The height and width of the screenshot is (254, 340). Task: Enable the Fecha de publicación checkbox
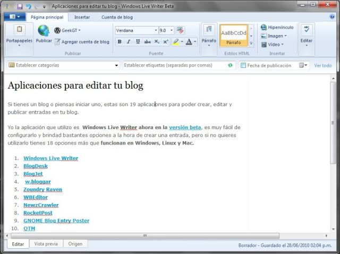click(243, 65)
